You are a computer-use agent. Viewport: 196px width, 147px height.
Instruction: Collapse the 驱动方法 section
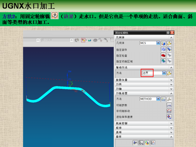click(x=171, y=68)
